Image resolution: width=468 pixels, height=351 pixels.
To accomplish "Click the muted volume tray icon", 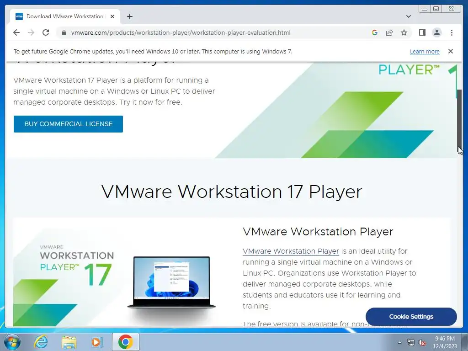I will tap(422, 342).
